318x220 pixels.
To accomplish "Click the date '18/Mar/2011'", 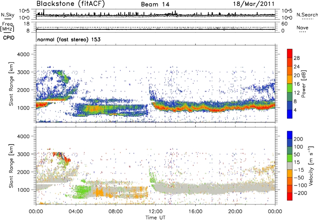I will (254, 4).
